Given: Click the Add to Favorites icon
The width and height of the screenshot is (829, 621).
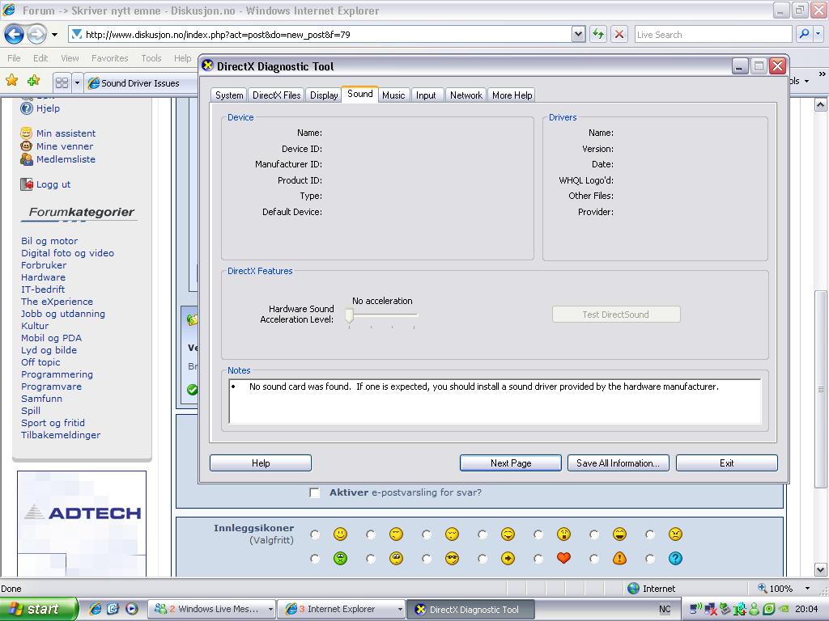Looking at the screenshot, I should (34, 80).
